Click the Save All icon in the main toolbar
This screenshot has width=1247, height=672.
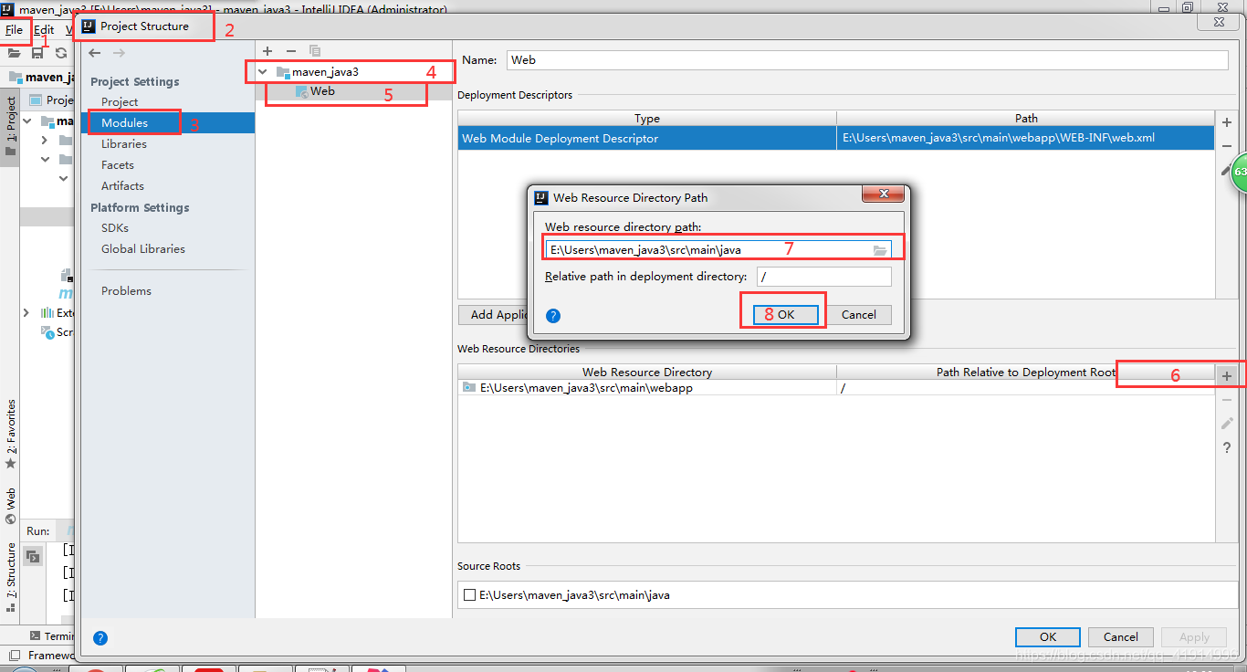(x=37, y=53)
